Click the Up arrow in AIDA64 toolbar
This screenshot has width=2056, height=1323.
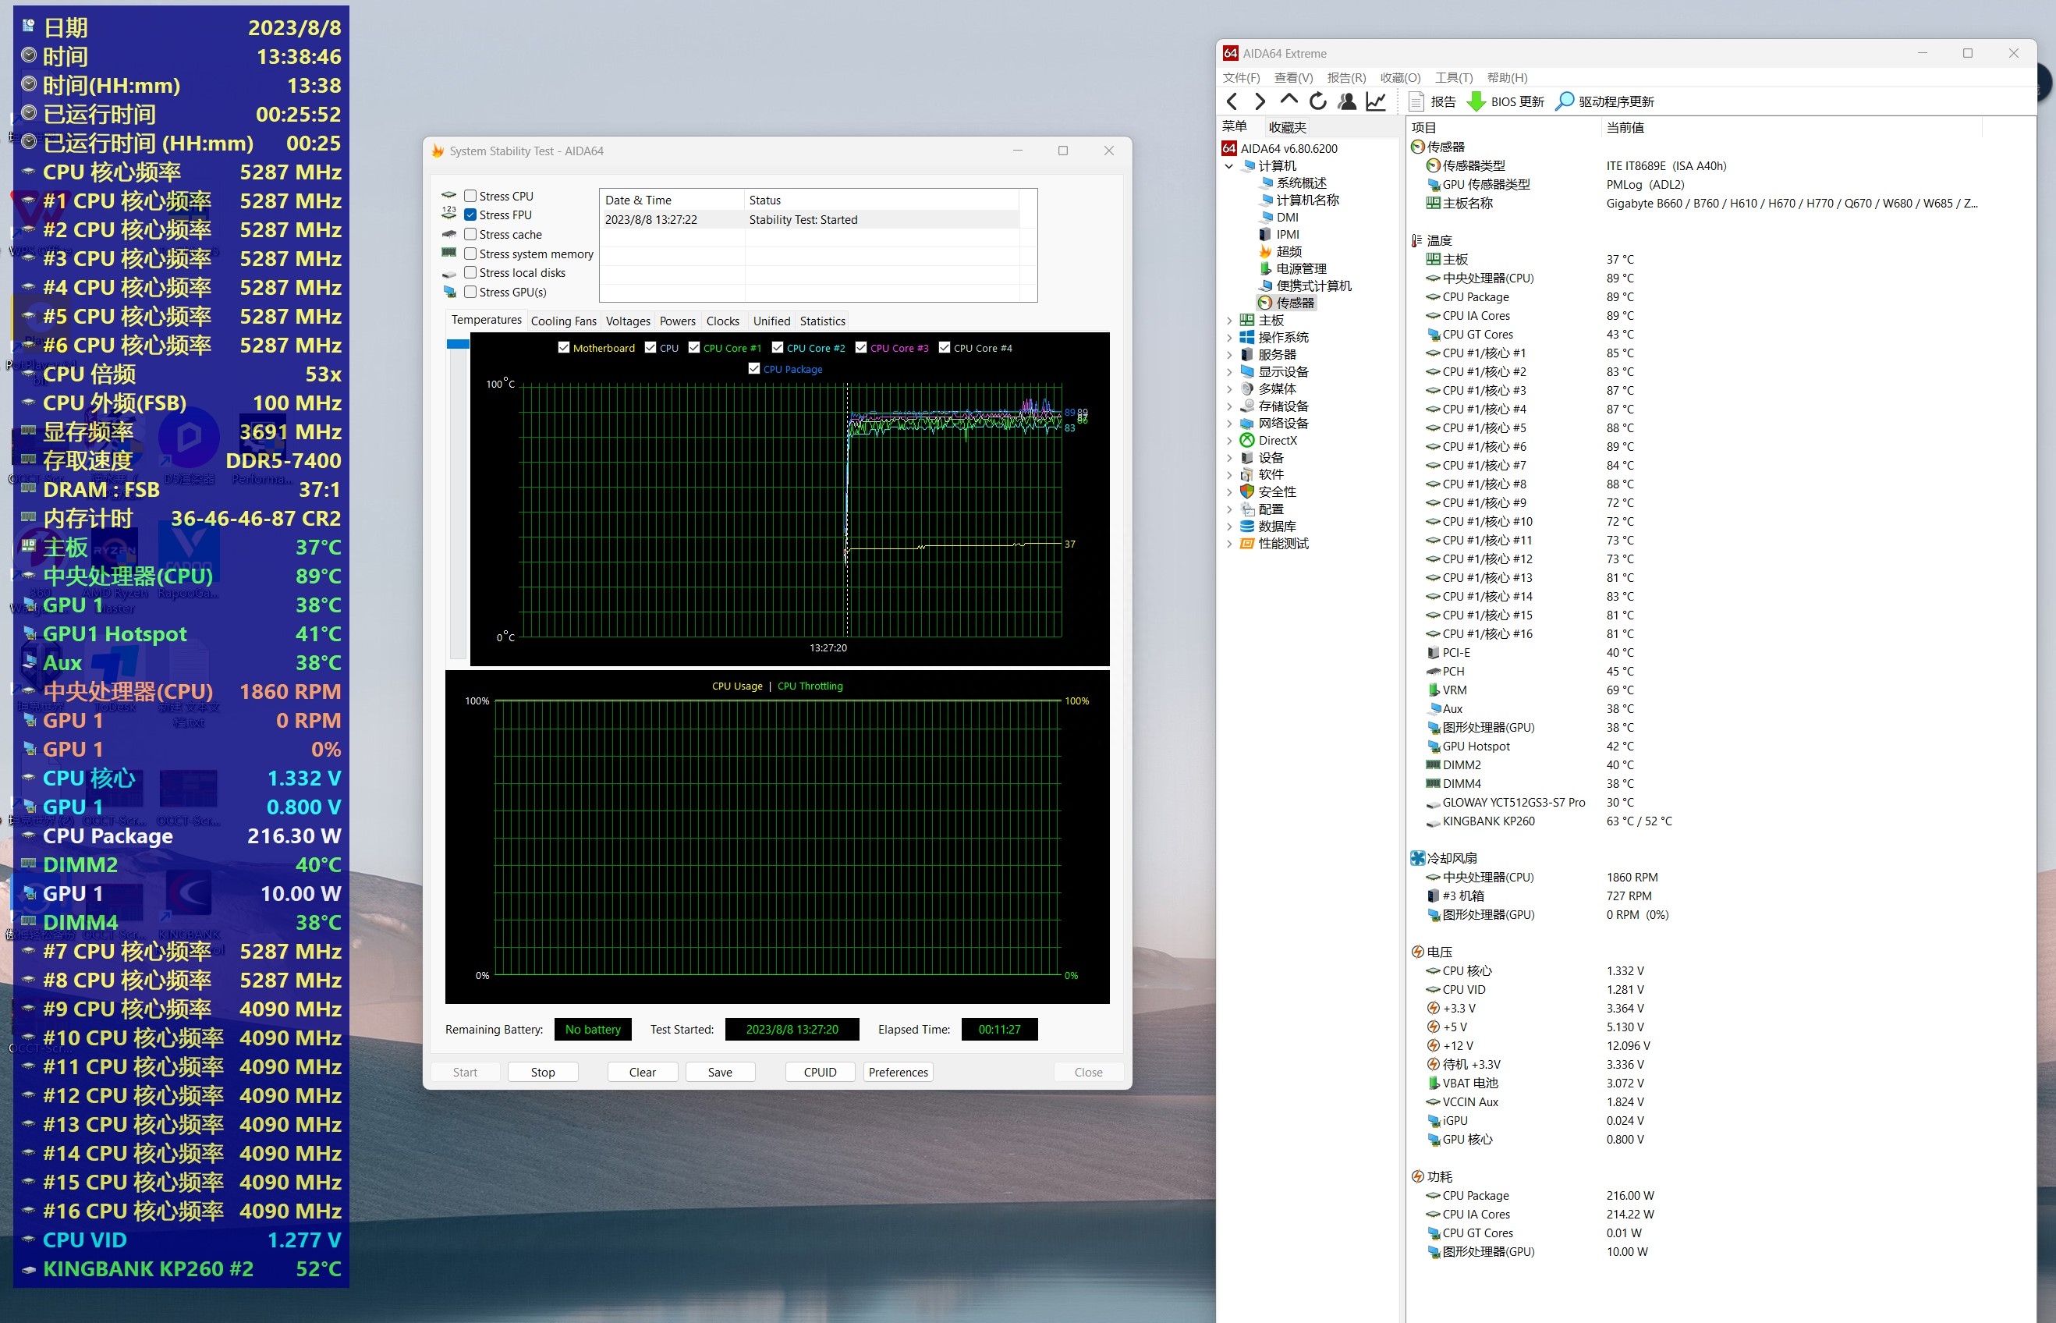click(1289, 101)
